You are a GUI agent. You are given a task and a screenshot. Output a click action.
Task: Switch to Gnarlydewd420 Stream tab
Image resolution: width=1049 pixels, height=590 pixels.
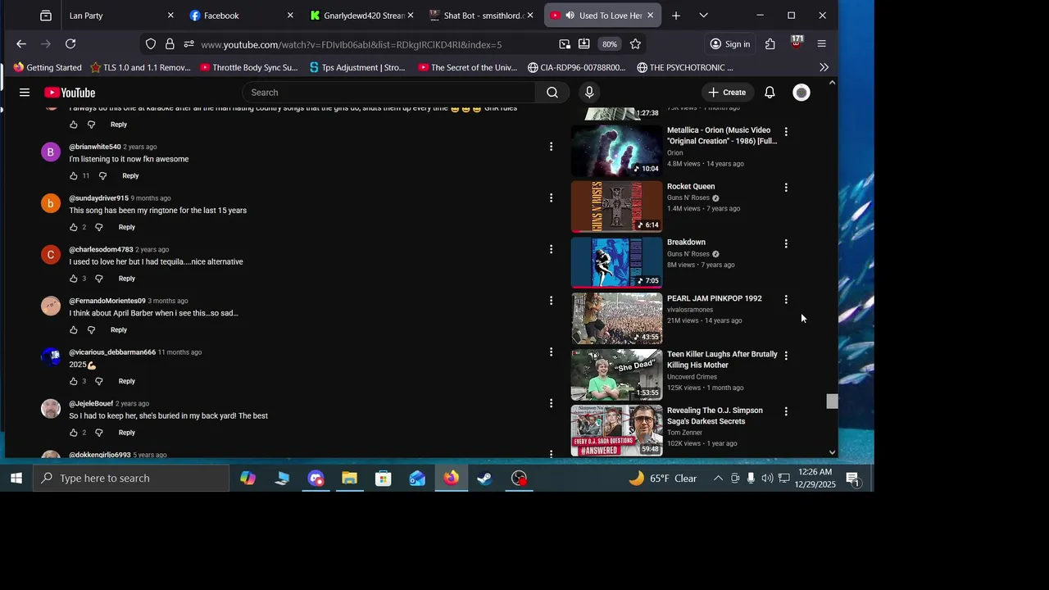[361, 16]
